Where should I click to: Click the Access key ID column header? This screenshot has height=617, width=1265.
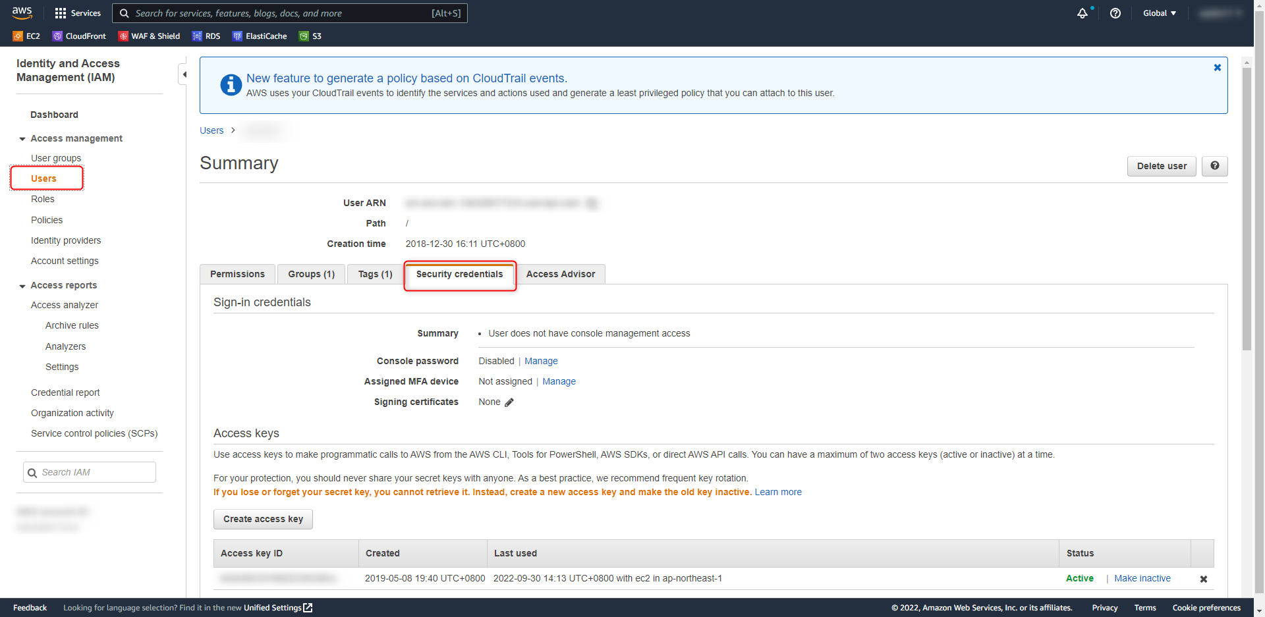[x=286, y=553]
